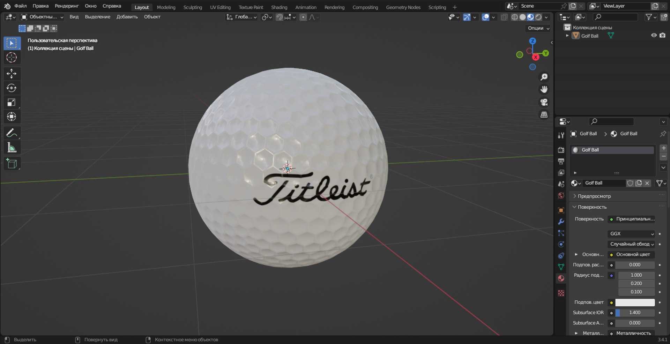Toggle X-ray display
670x344 pixels.
click(504, 17)
